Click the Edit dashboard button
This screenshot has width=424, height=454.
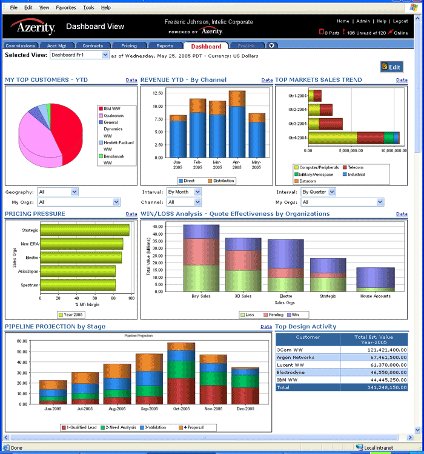(x=391, y=67)
